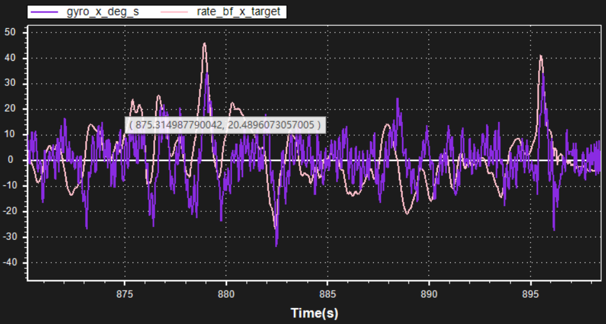Screen dimensions: 606x324
Task: Click the 875 tick label on time axis
Action: tap(124, 294)
